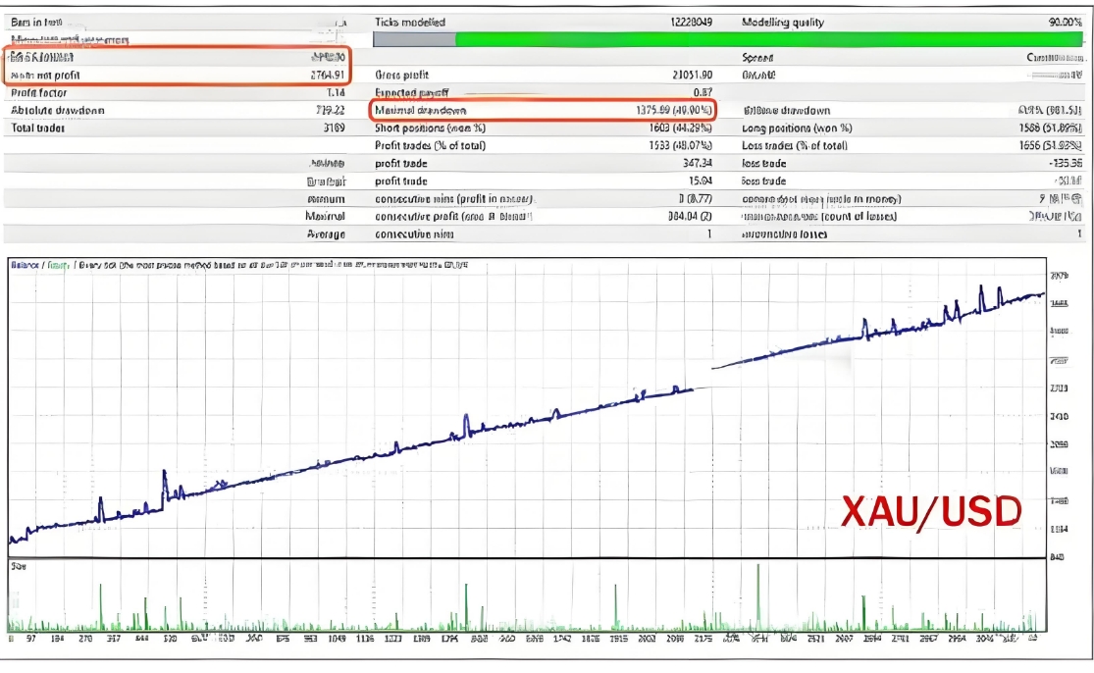This screenshot has width=1094, height=673.
Task: Click the red XAU/USD text on chart
Action: (930, 511)
